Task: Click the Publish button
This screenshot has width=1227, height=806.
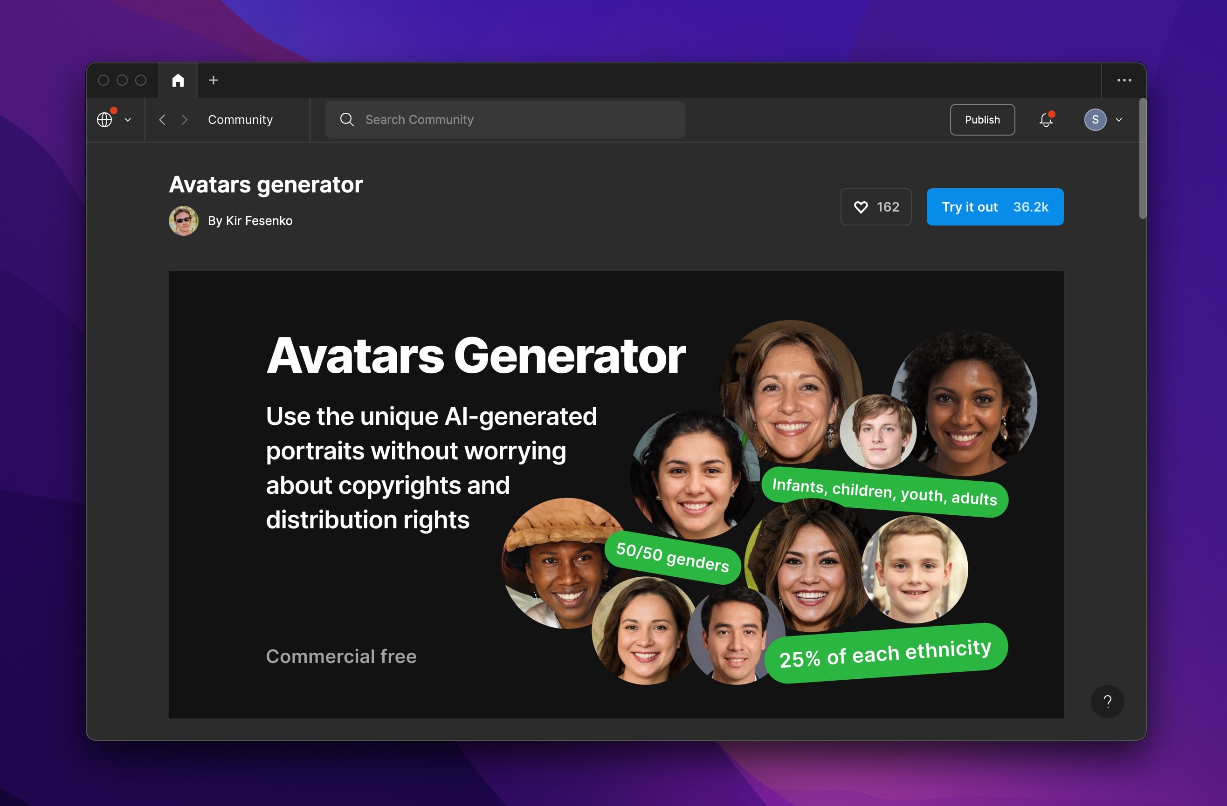Action: pos(982,119)
